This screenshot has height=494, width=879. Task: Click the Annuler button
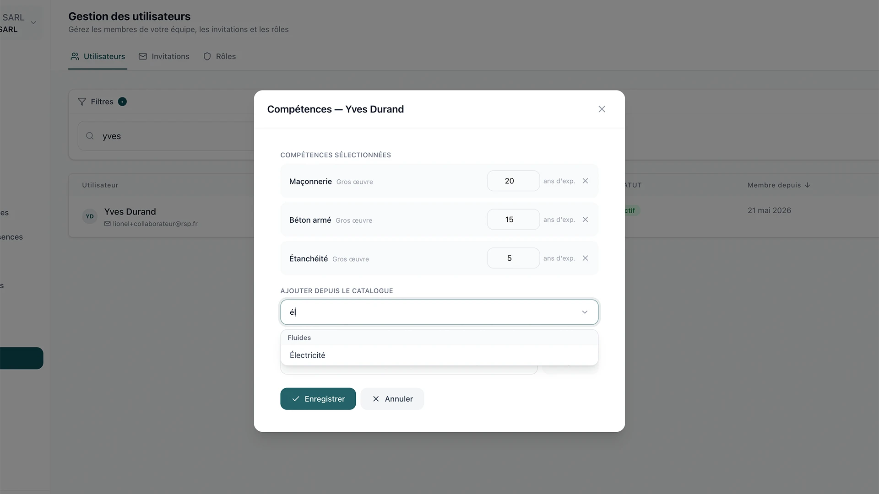392,399
